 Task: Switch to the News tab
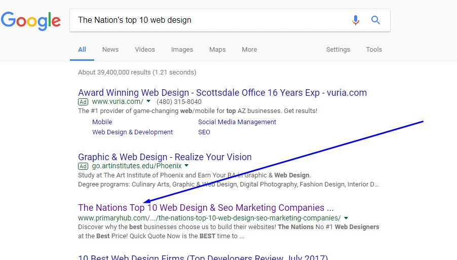point(110,50)
